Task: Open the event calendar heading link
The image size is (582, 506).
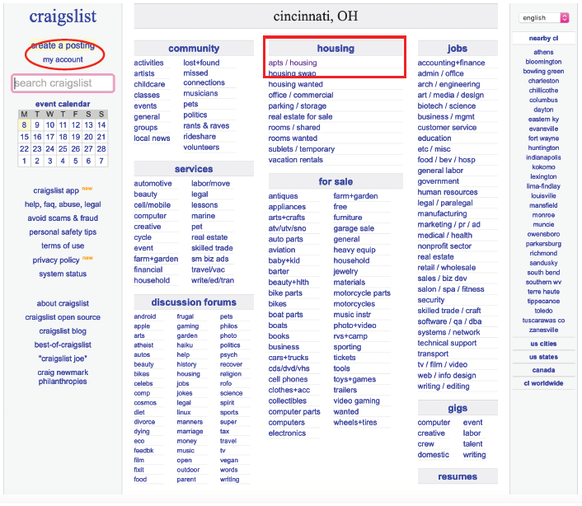Action: point(63,104)
